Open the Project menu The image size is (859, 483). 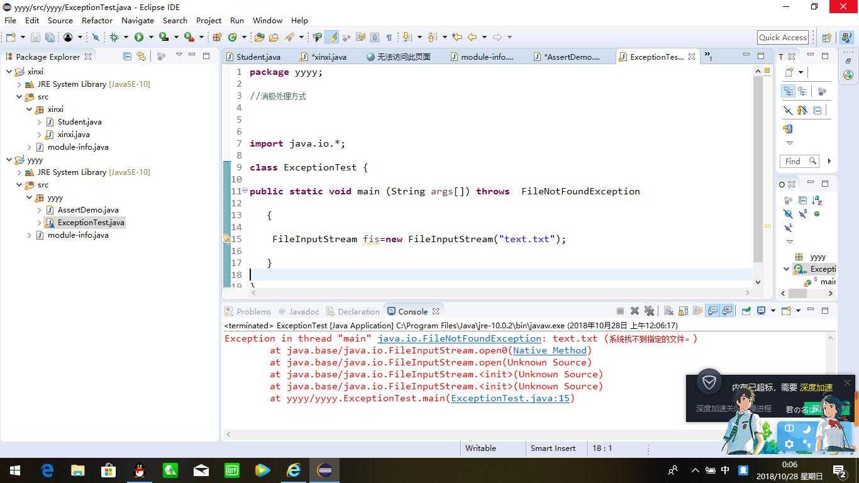209,20
